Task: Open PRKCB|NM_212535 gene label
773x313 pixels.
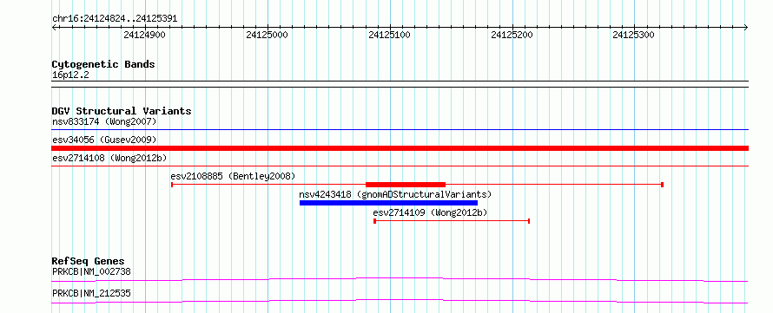Action: coord(91,294)
